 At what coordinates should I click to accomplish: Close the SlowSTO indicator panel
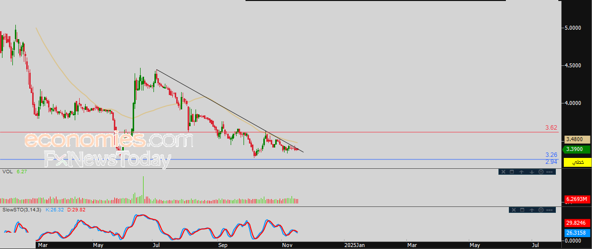pos(514,210)
